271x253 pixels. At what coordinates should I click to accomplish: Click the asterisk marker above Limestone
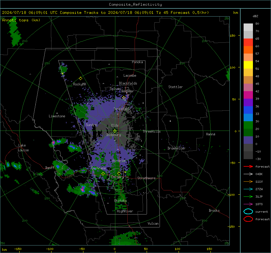57,113
